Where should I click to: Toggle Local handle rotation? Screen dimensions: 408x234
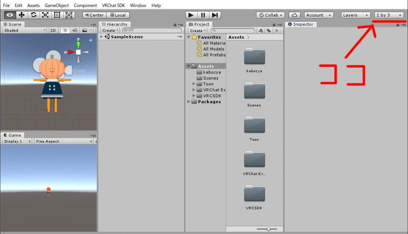[x=118, y=15]
